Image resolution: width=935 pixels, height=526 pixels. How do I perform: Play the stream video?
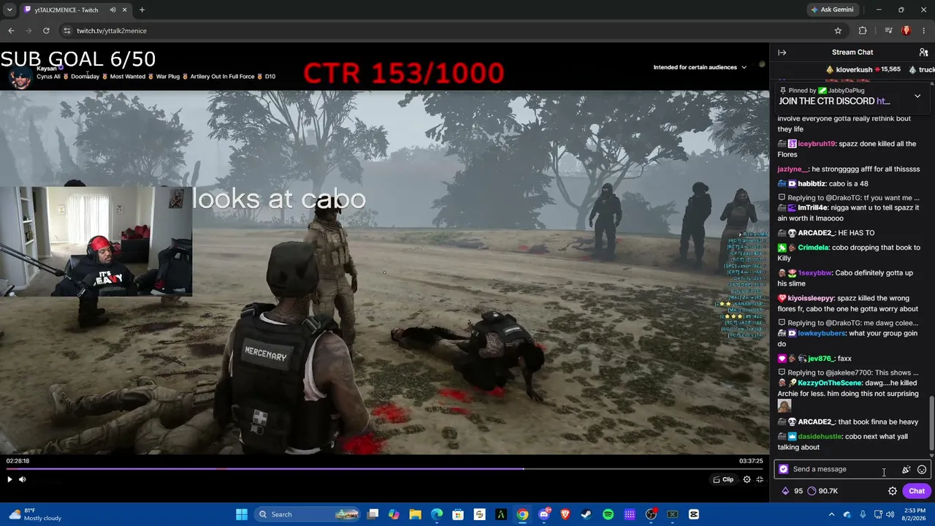coord(9,479)
